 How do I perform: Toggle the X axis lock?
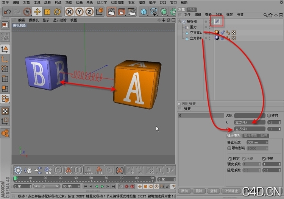(70, 12)
